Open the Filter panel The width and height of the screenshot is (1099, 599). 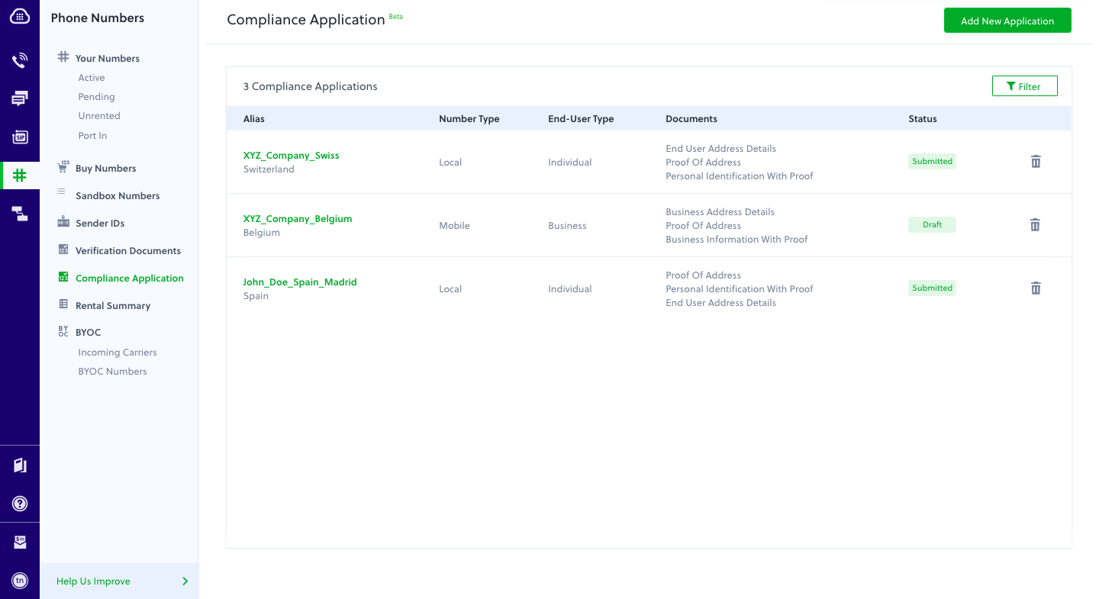click(x=1024, y=85)
